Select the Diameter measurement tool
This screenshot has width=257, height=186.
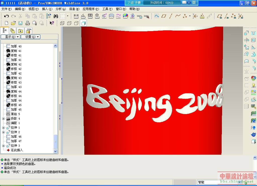click(x=97, y=16)
